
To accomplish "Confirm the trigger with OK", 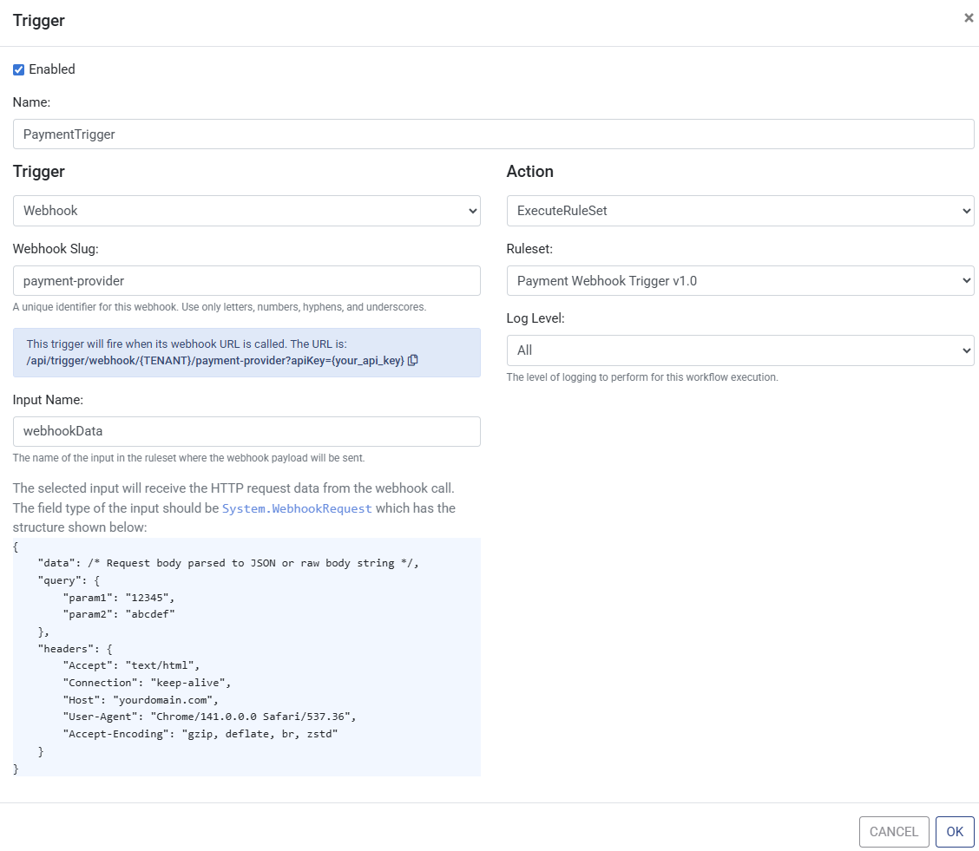I will point(954,832).
